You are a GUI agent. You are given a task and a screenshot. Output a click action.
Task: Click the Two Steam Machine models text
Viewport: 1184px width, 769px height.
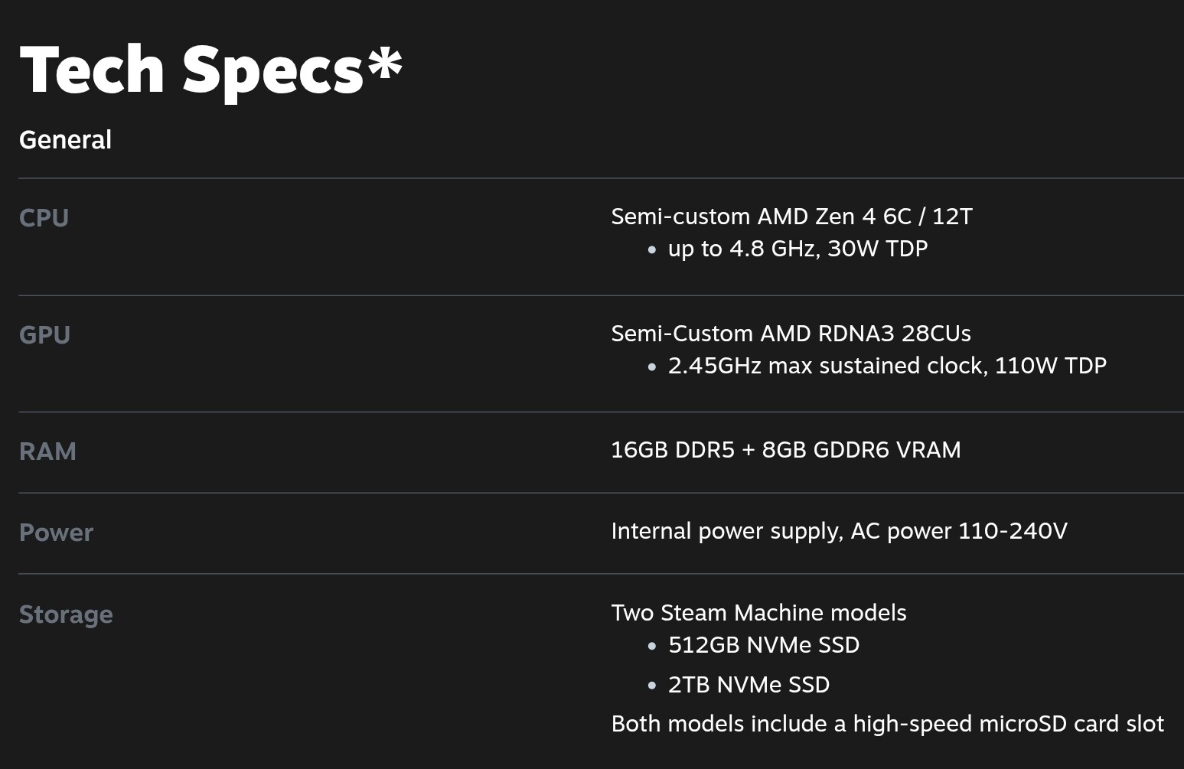coord(758,613)
